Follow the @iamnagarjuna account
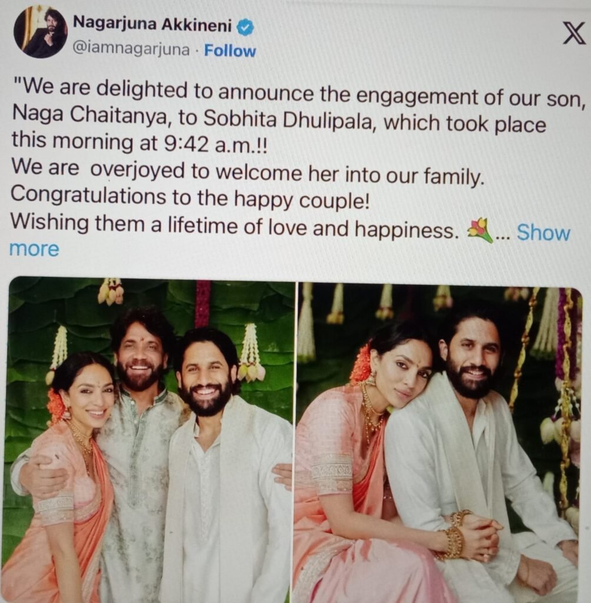 coord(230,51)
